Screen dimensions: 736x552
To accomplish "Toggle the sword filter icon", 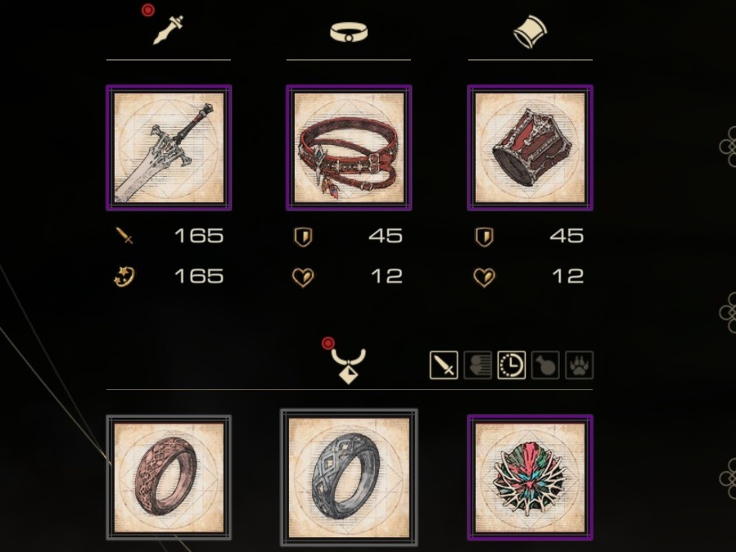I will tap(444, 365).
